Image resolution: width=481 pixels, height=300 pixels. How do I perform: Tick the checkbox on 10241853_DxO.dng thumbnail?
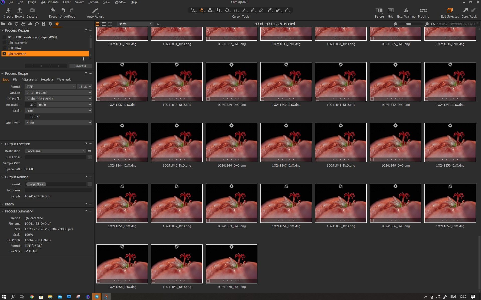pyautogui.click(x=208, y=220)
